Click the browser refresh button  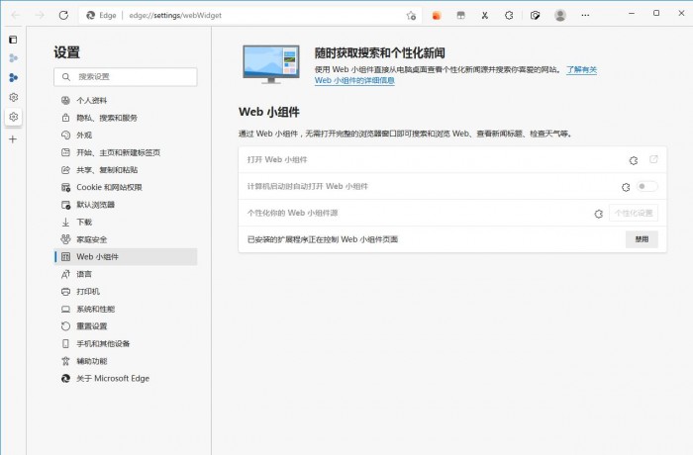pyautogui.click(x=63, y=15)
